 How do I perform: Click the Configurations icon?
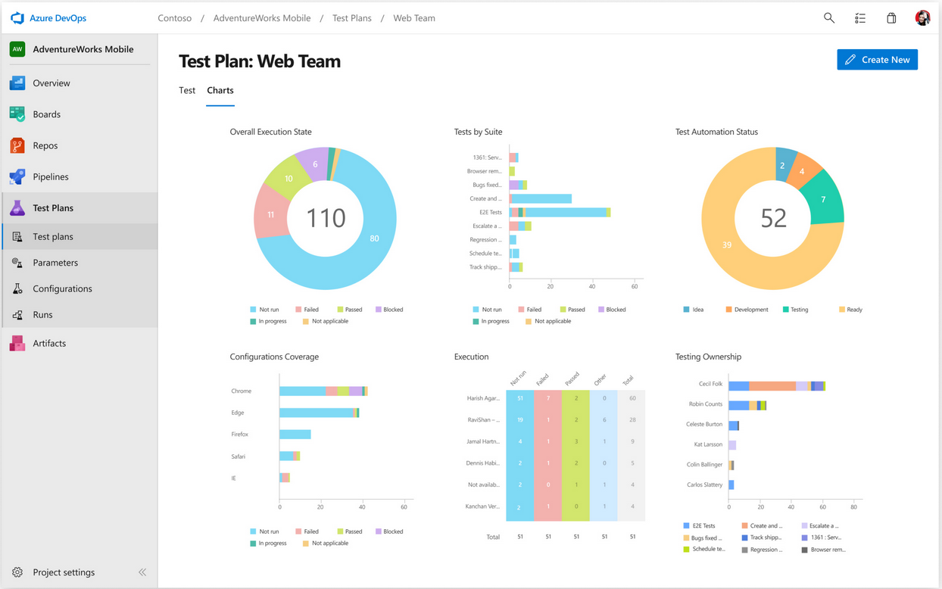(x=17, y=288)
